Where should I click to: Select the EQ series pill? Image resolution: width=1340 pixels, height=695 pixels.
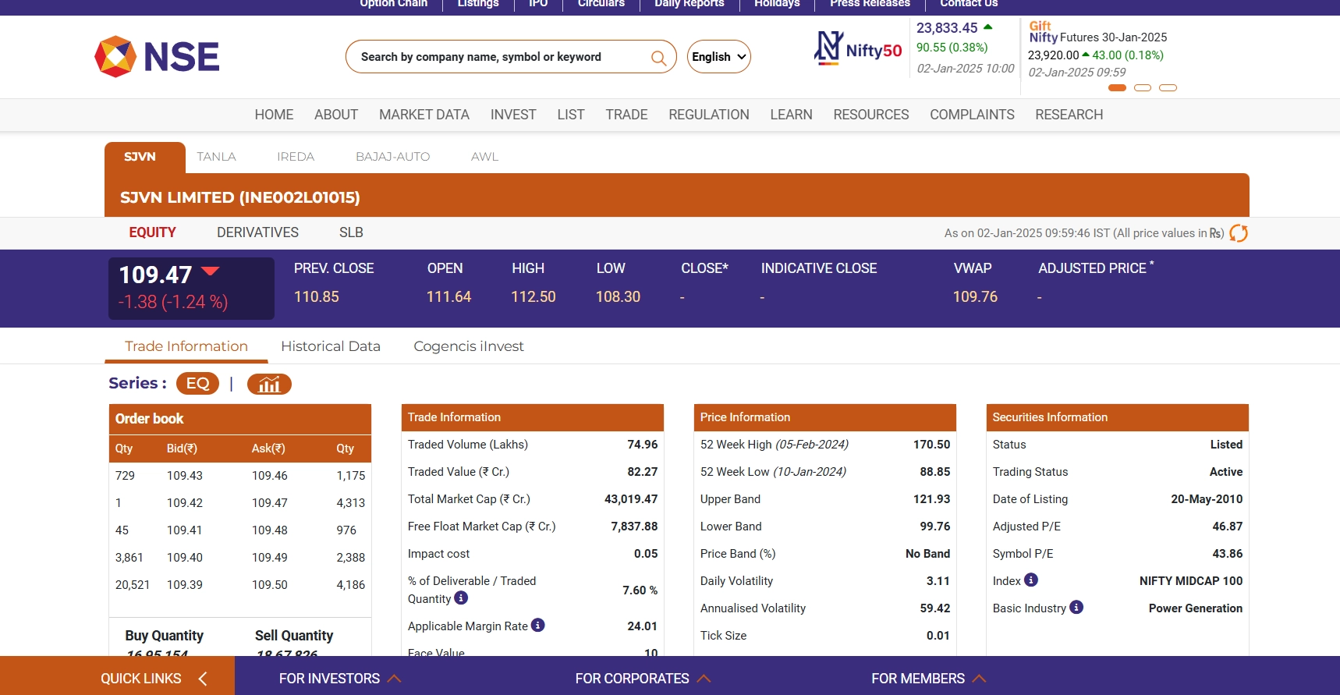pos(197,384)
